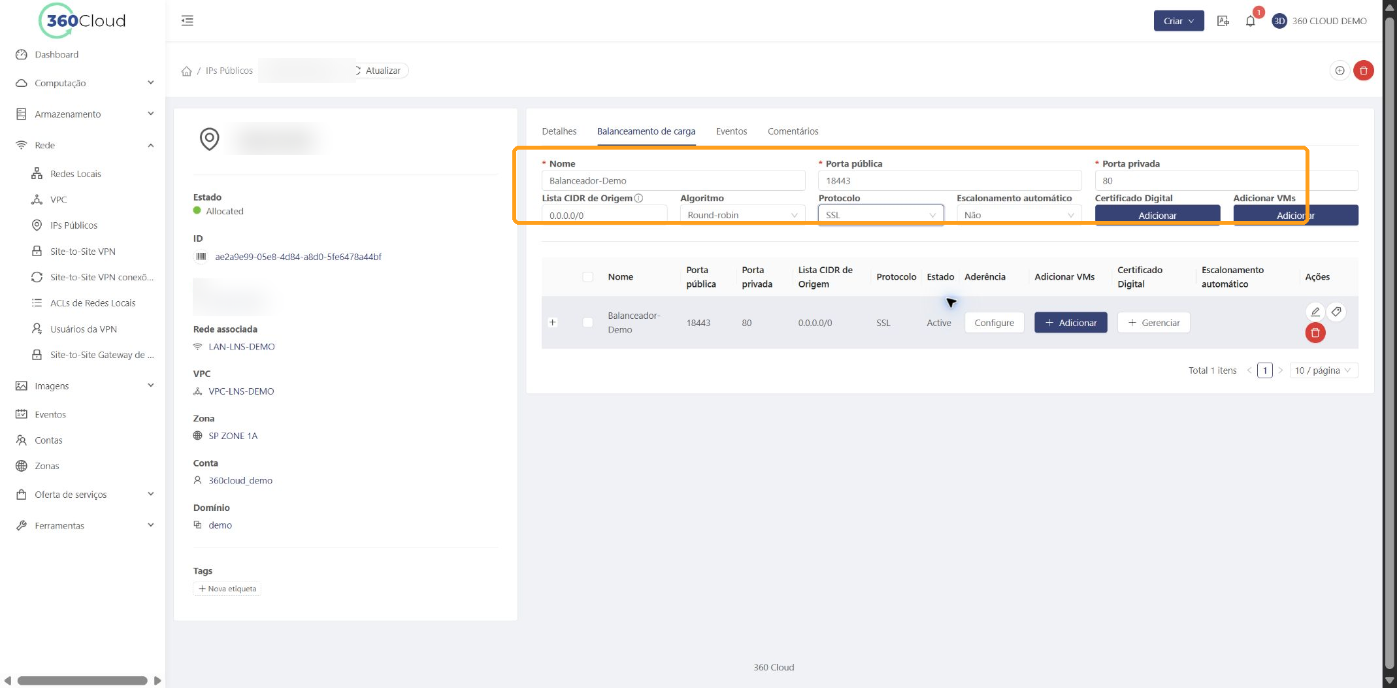Screen dimensions: 1397x688
Task: Open the Criar dropdown button
Action: (x=1179, y=21)
